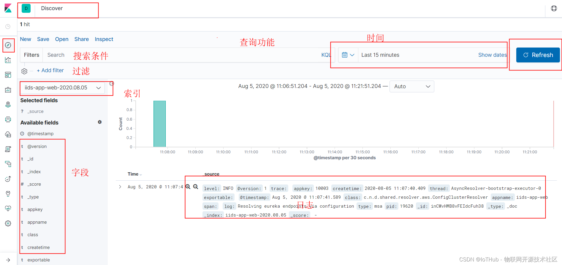The height and width of the screenshot is (265, 562).
Task: Select appname field in list
Action: point(37,222)
